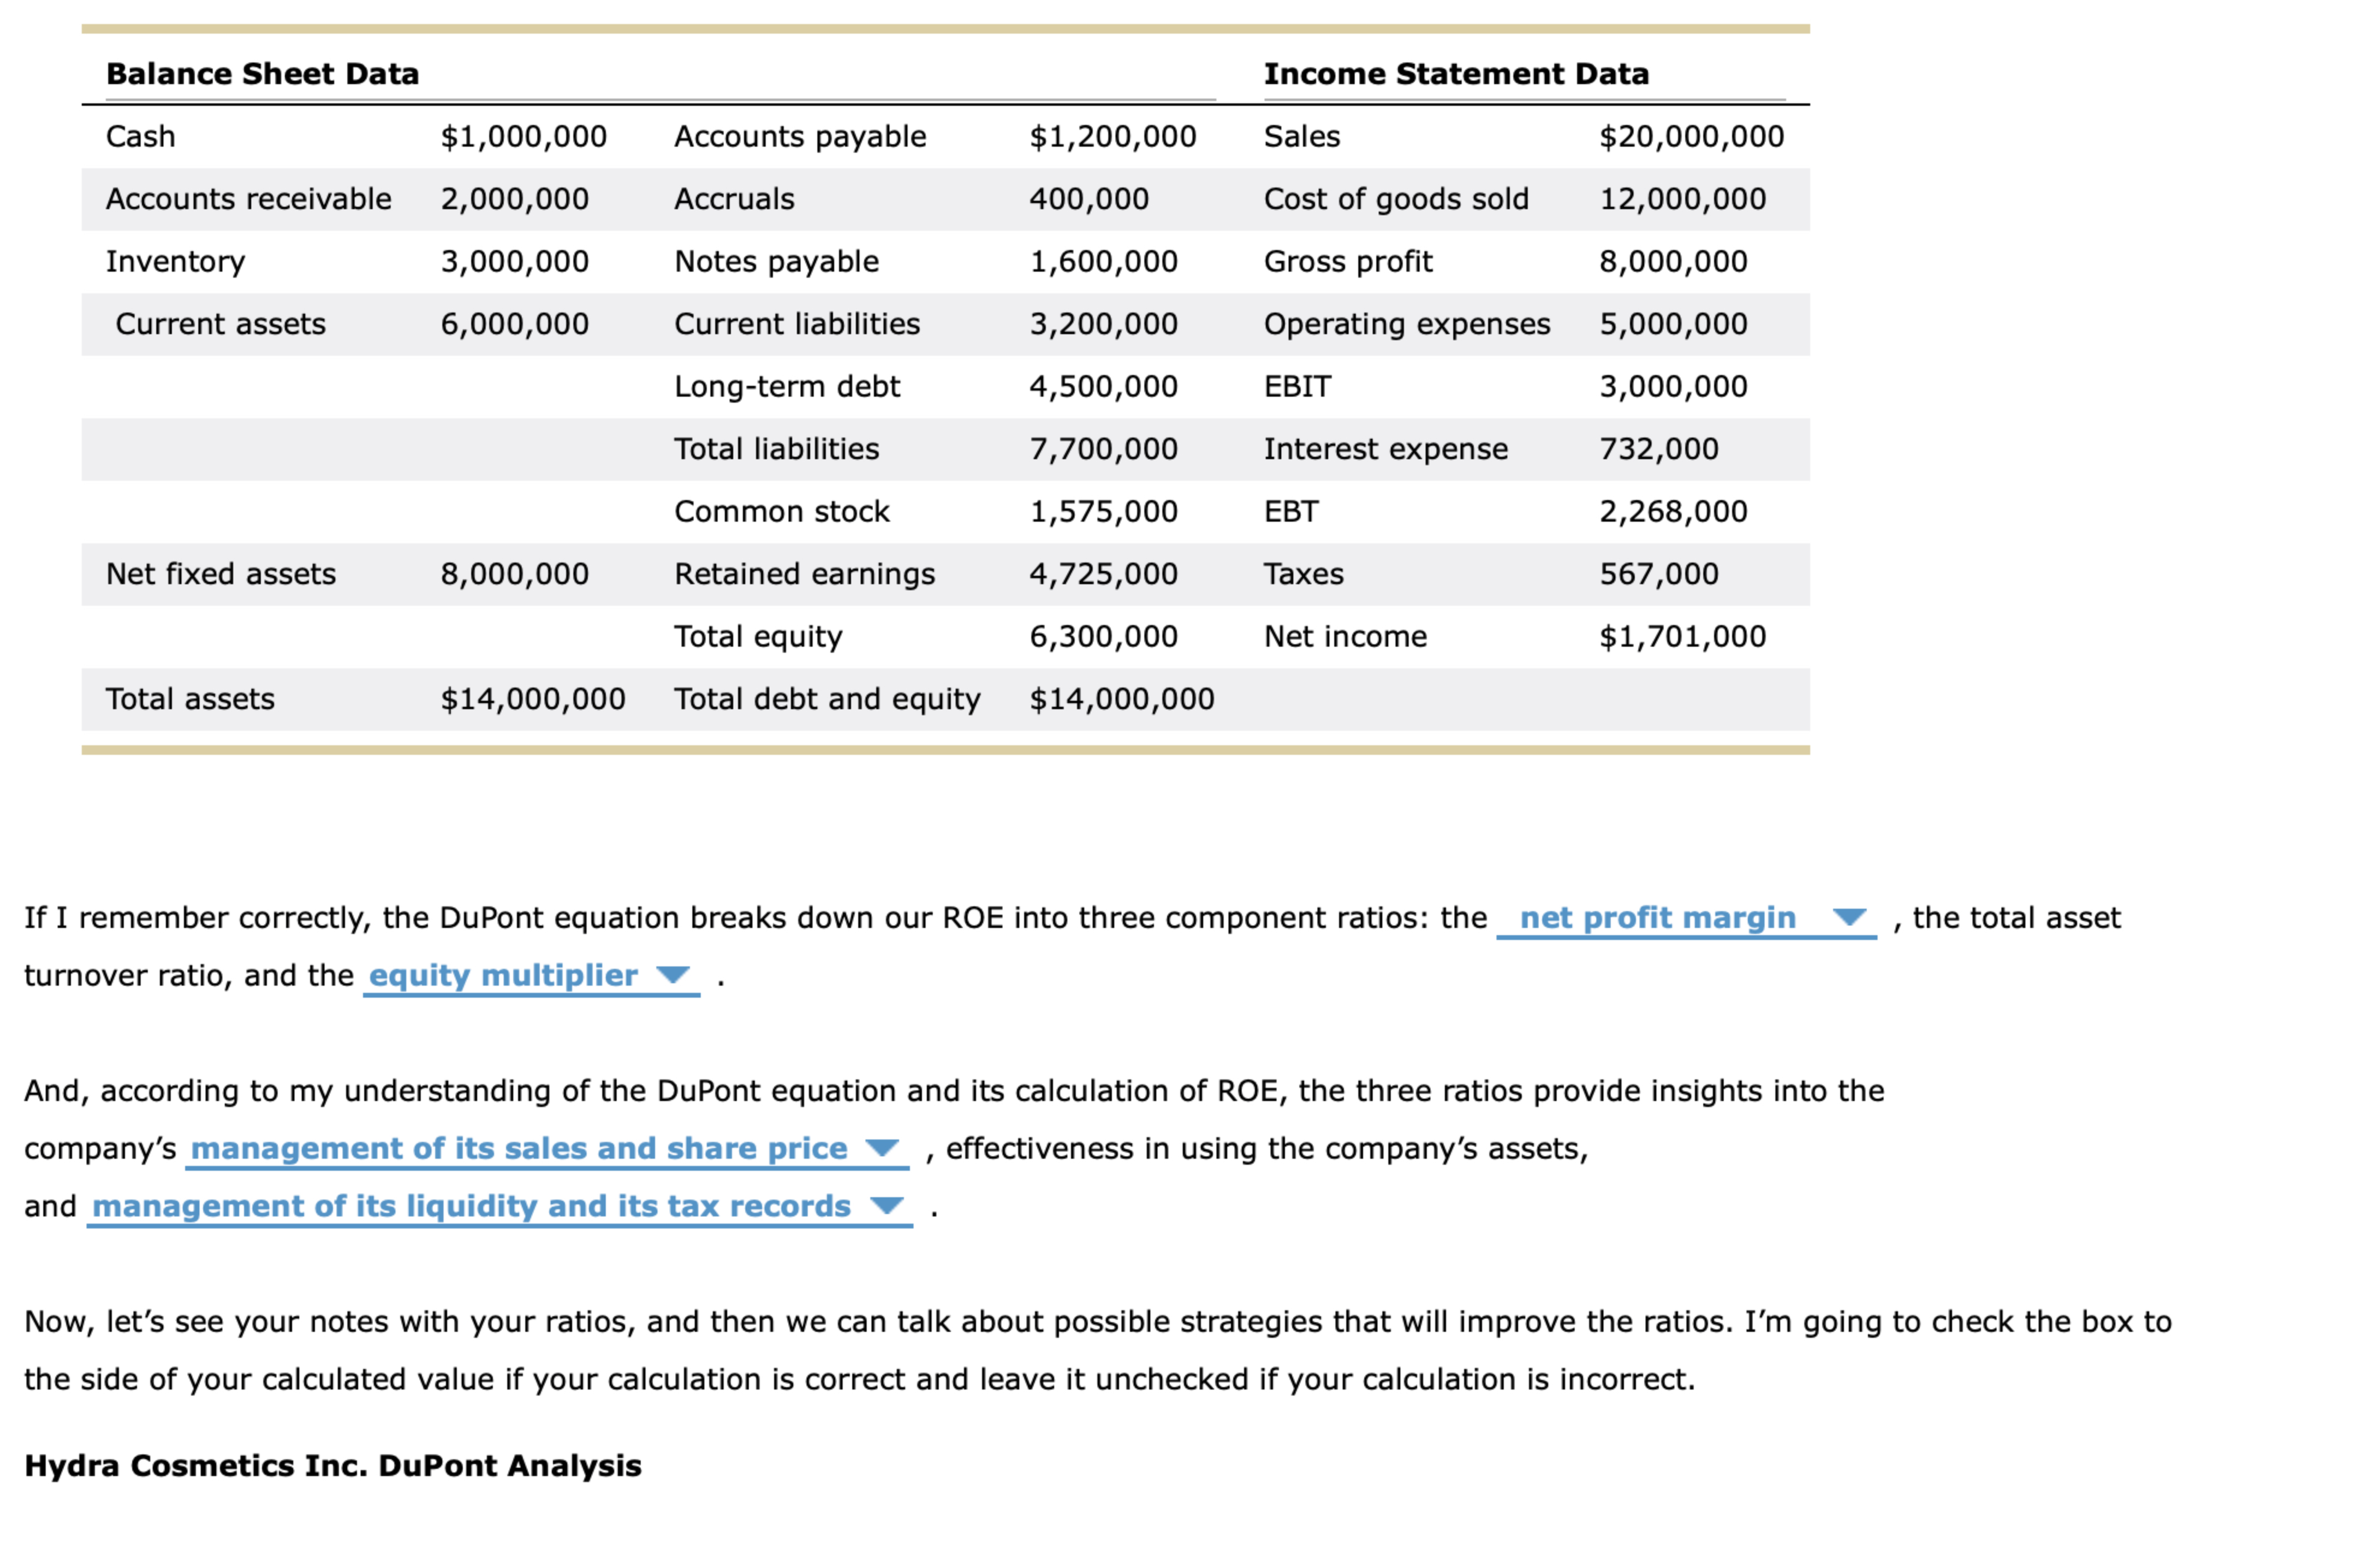Select the Sales value $20,000,000
The width and height of the screenshot is (2380, 1565).
click(x=1691, y=137)
